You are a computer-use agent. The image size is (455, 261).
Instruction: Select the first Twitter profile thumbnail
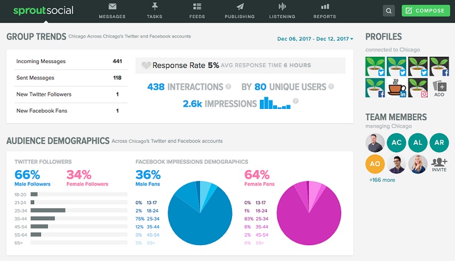(x=375, y=66)
